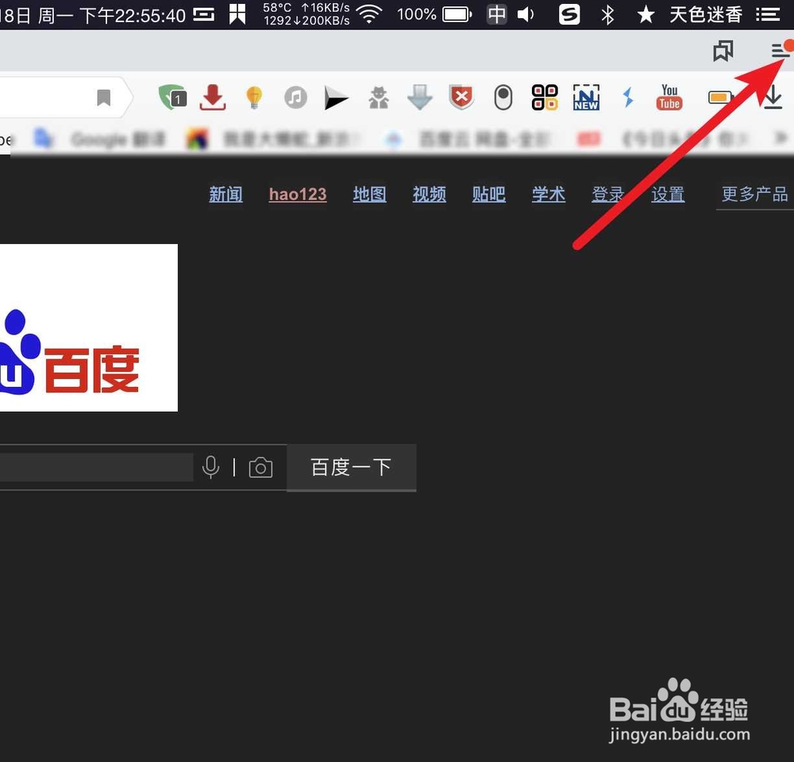Open the 地图 link
The width and height of the screenshot is (794, 762).
pos(370,194)
